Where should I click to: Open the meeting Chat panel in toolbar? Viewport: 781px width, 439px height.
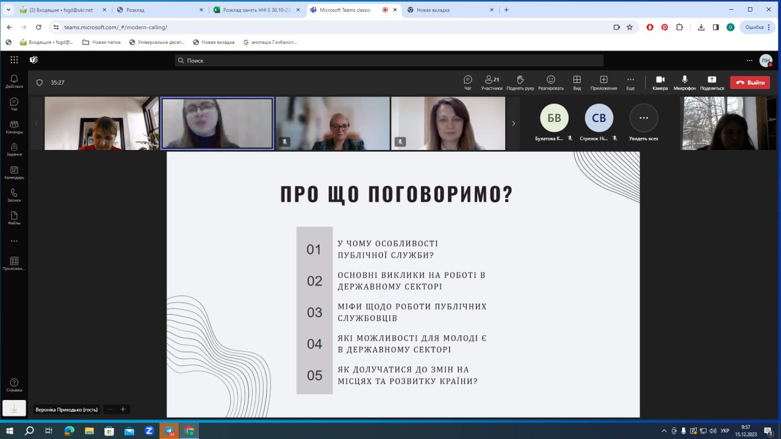[x=467, y=82]
